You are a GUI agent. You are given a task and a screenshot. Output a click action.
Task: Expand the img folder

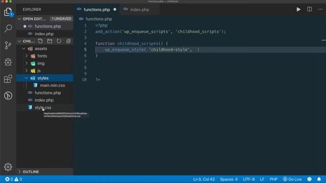[x=26, y=63]
